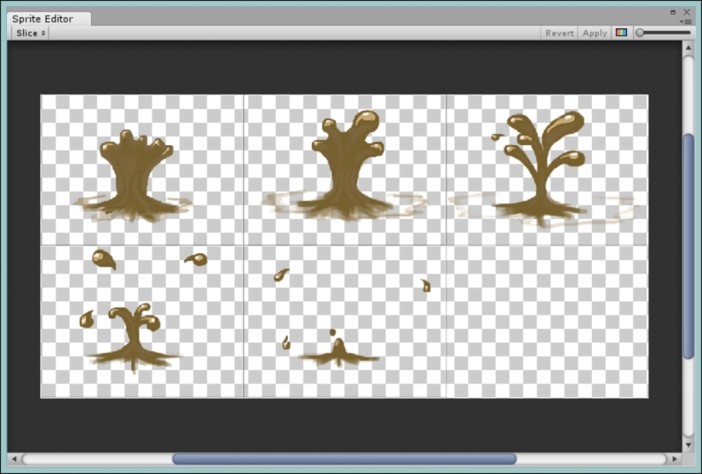Select the first mud splash sprite frame

[142, 170]
